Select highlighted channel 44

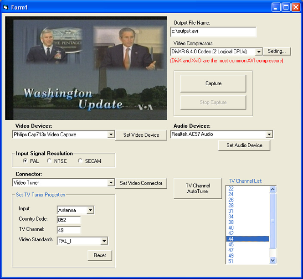click(x=247, y=239)
